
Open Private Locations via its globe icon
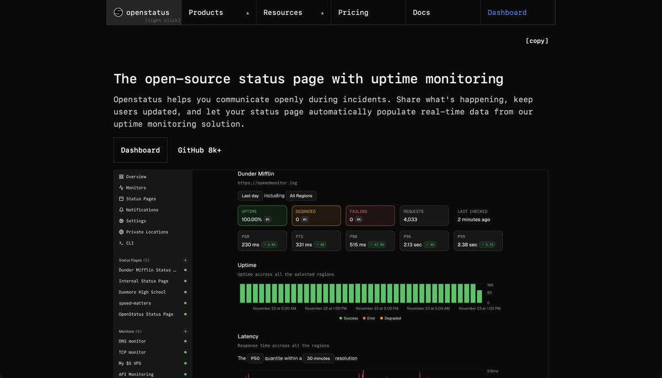pyautogui.click(x=121, y=232)
